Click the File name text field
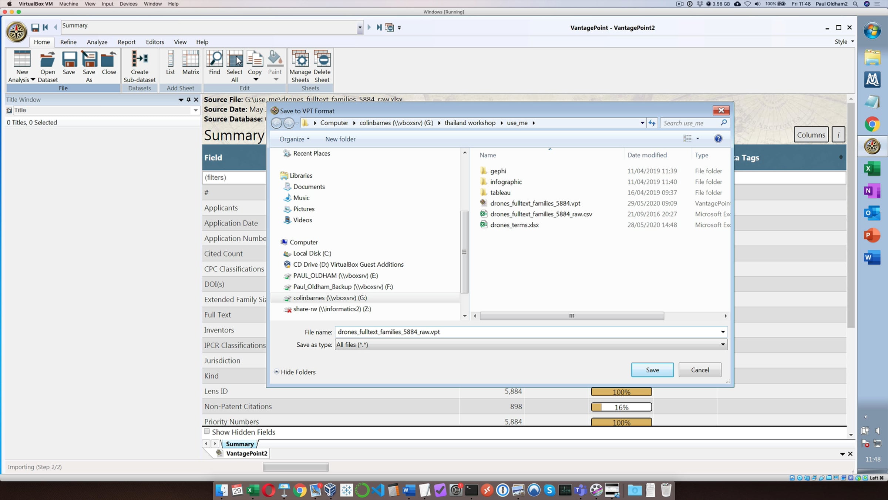This screenshot has width=888, height=500. click(527, 332)
